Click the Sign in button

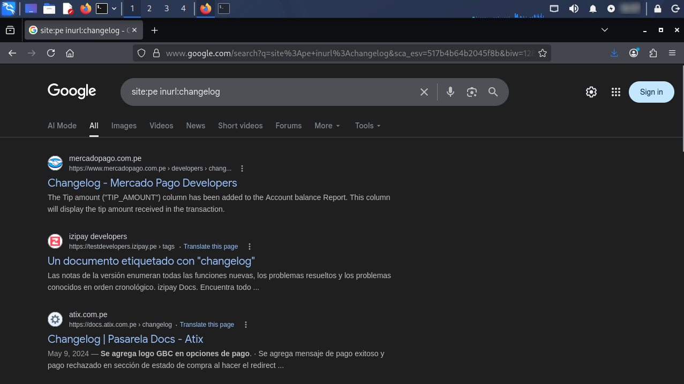click(651, 92)
